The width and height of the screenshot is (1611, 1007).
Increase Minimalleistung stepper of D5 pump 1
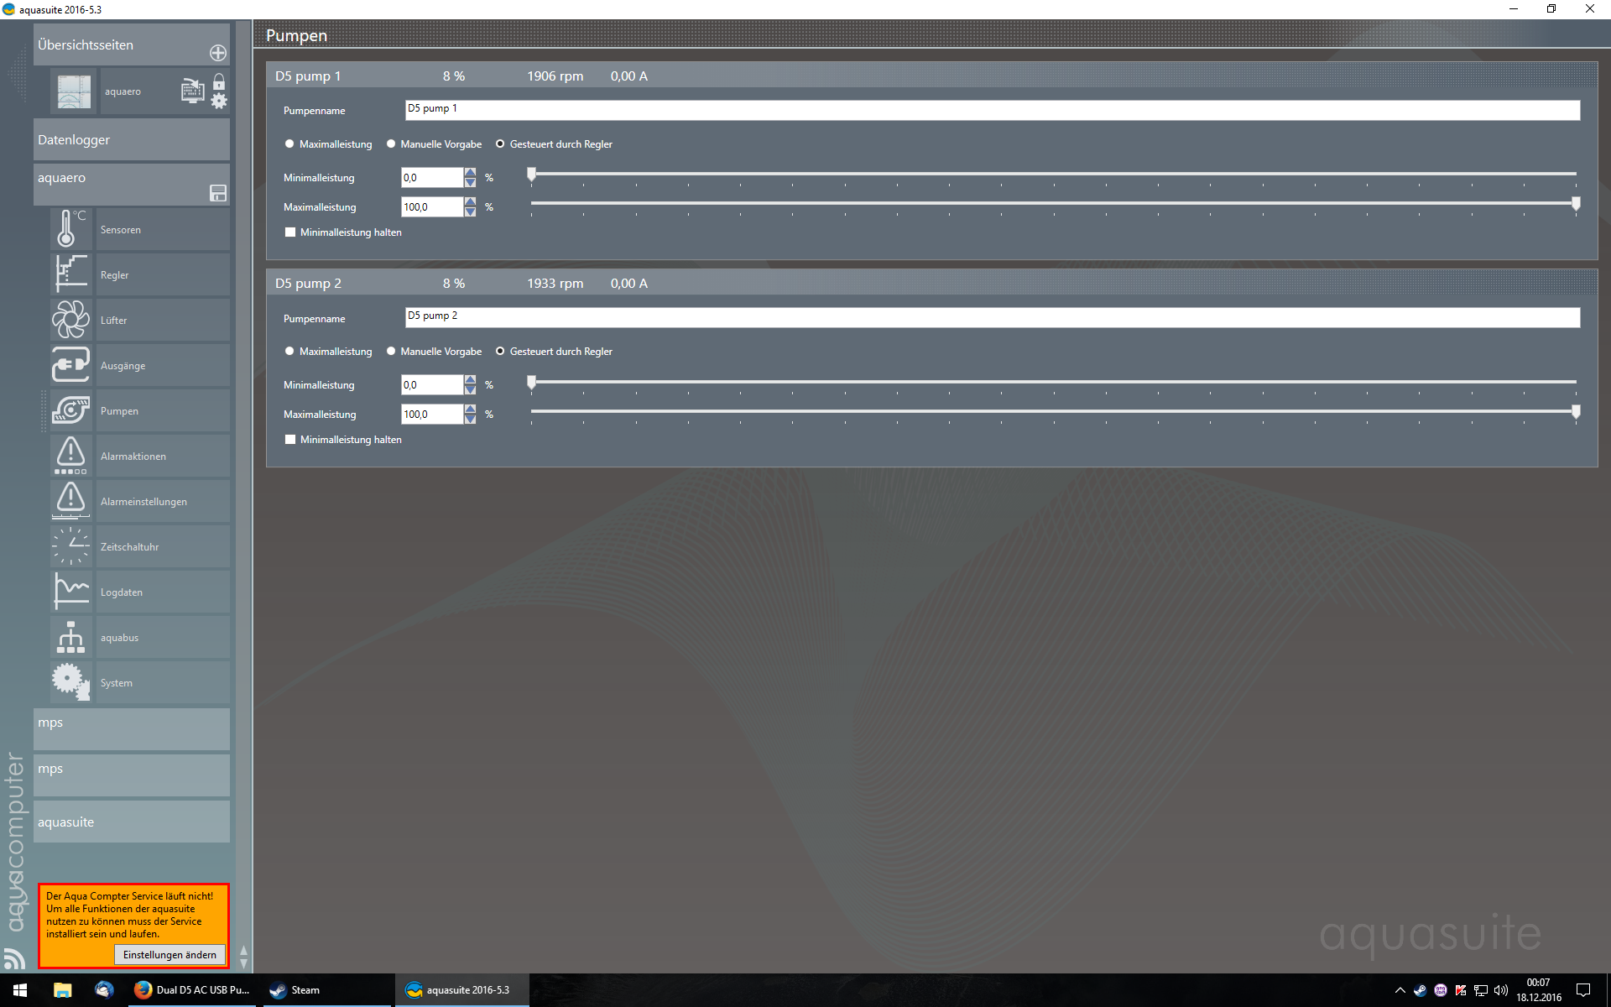click(471, 173)
